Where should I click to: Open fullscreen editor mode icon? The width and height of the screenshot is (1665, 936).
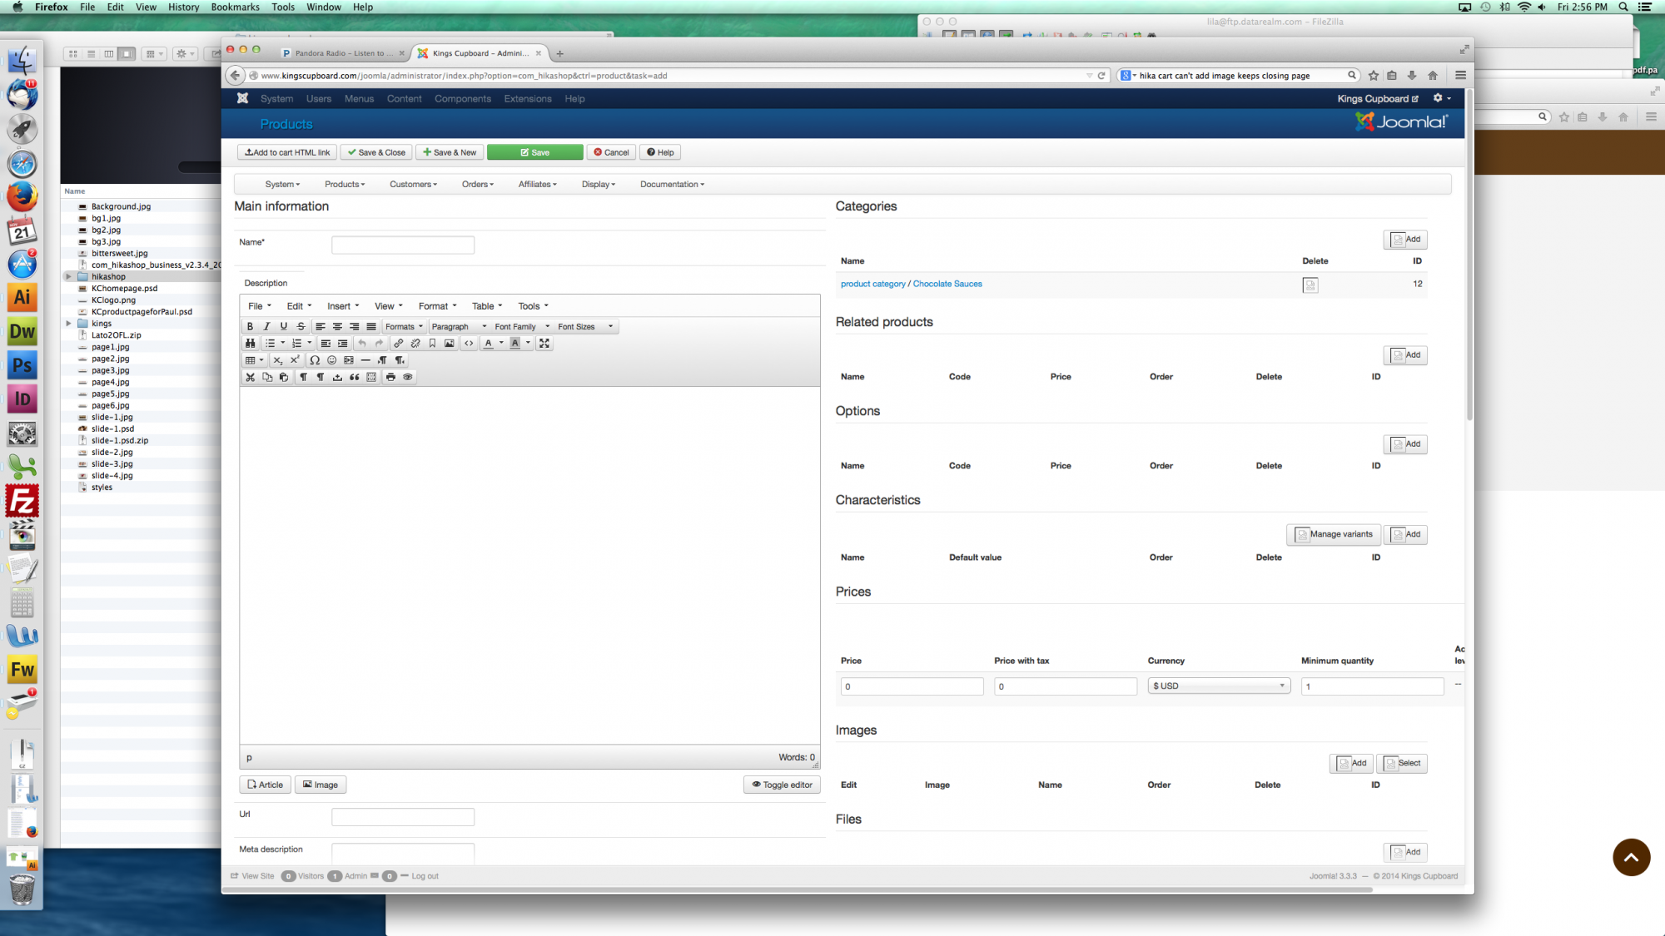pos(544,344)
